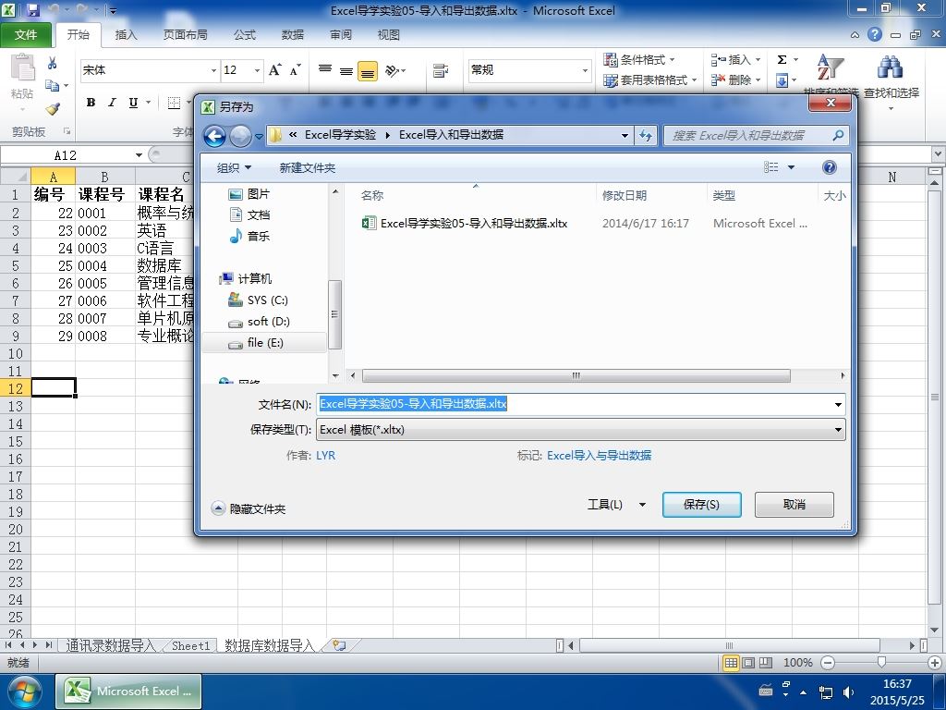Select the Format Painter brush icon

[53, 109]
